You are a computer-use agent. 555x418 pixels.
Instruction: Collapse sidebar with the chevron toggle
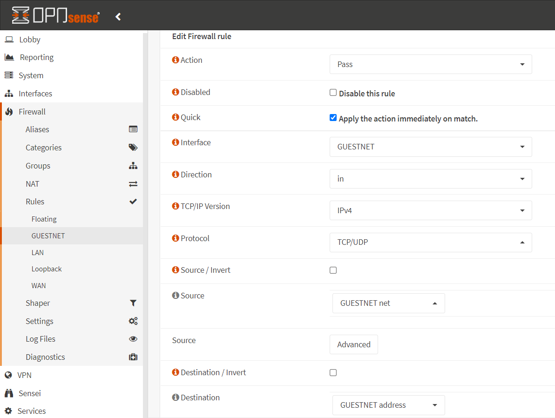[118, 17]
